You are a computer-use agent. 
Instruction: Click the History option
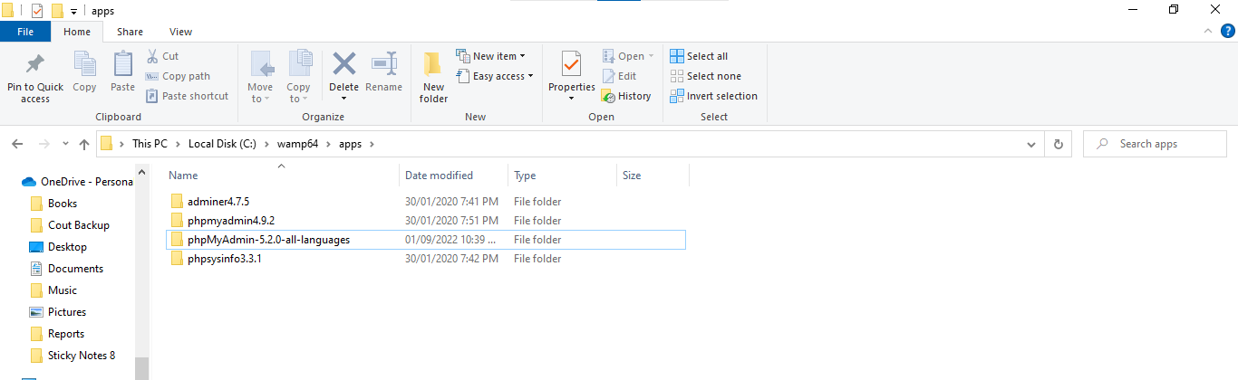click(626, 96)
